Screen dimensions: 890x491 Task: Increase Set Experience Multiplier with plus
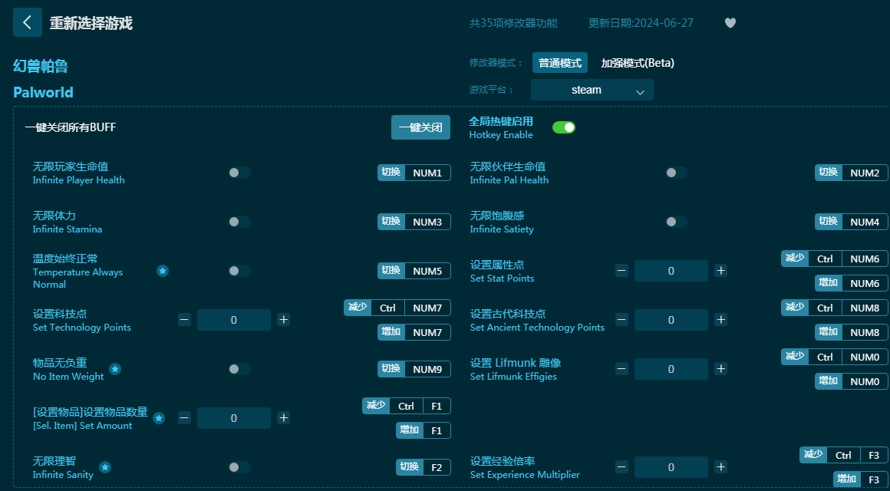coord(721,467)
